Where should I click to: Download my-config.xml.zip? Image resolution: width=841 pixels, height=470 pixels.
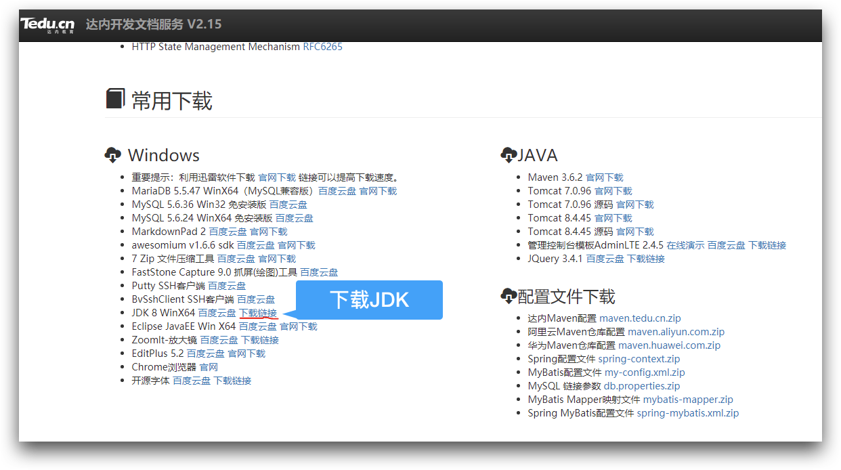coord(645,372)
